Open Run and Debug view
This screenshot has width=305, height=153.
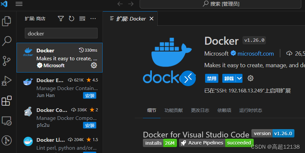click(x=7, y=81)
